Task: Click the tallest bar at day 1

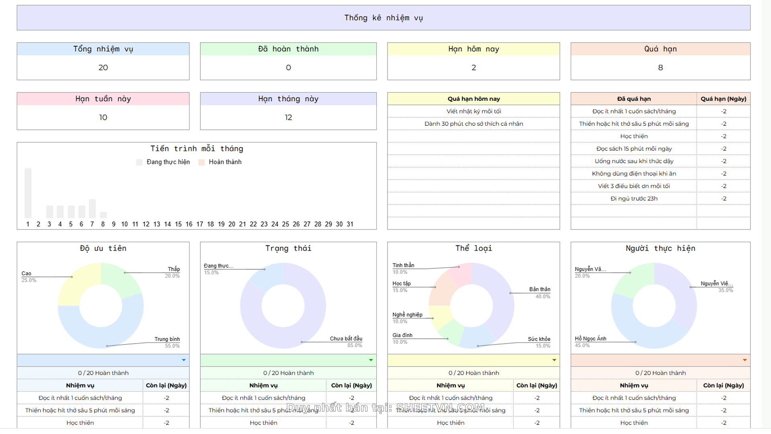Action: [x=28, y=193]
